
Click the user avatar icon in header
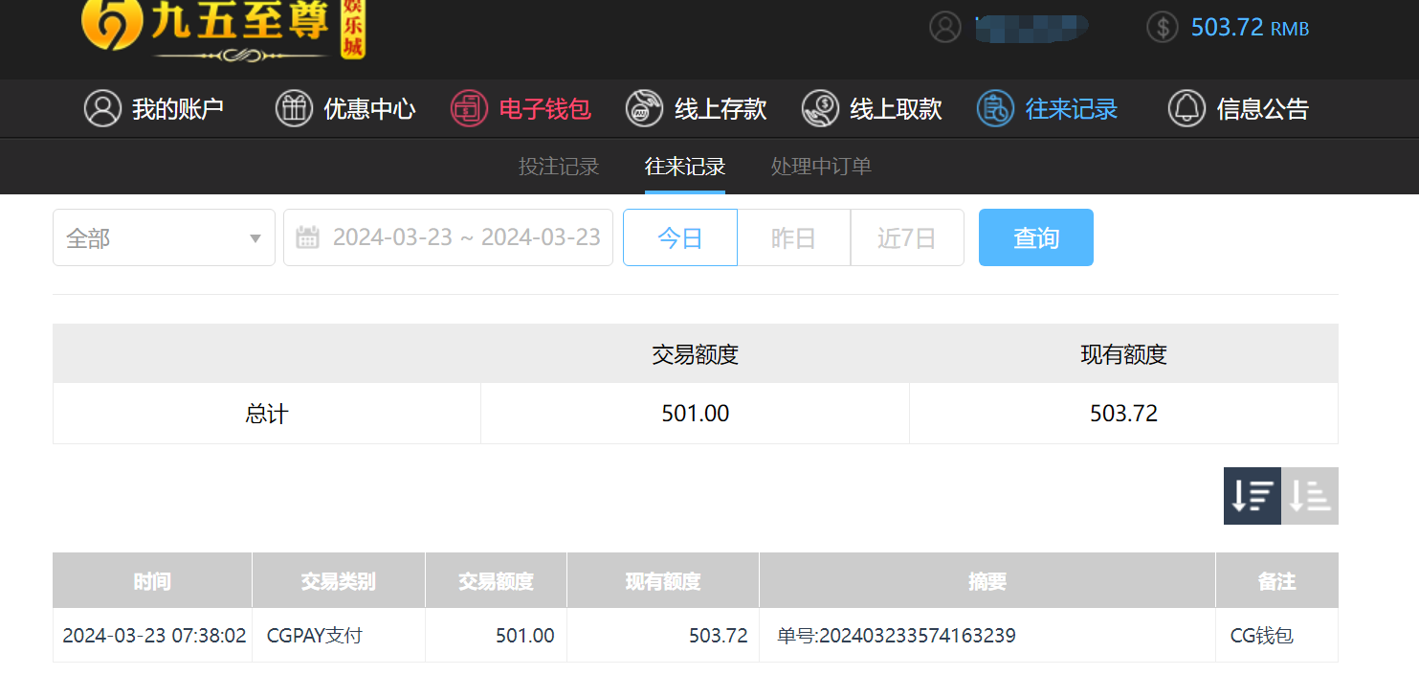[944, 27]
